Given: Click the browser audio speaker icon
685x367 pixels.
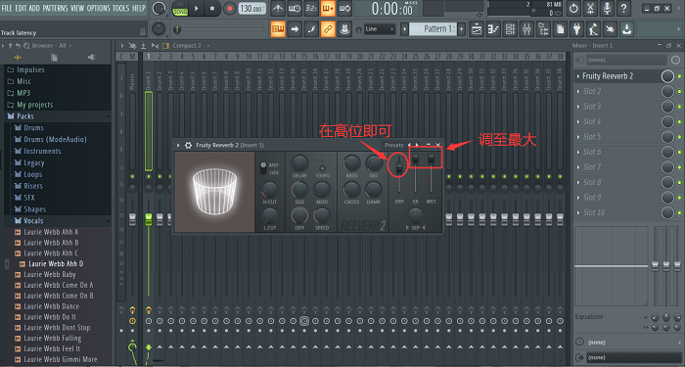Looking at the screenshot, I should (x=91, y=57).
